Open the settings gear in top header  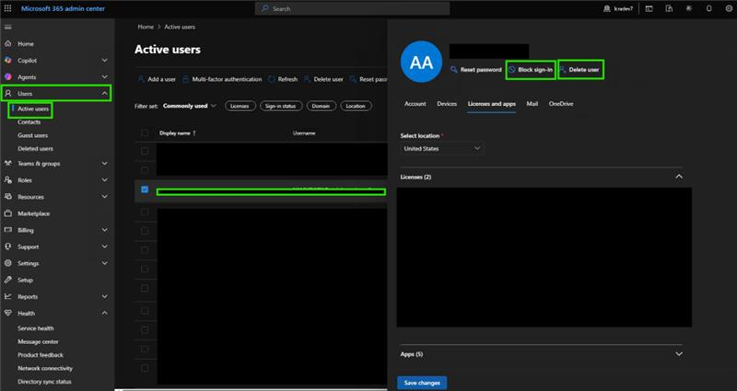(729, 8)
